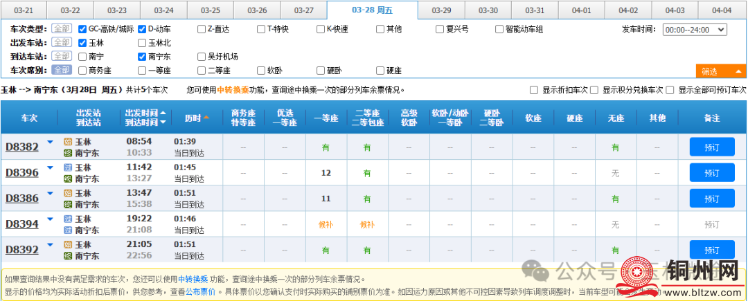Click the origin-station icon beside 玉林 in row D8382
Viewport: 748px width, 301px height.
(67, 141)
